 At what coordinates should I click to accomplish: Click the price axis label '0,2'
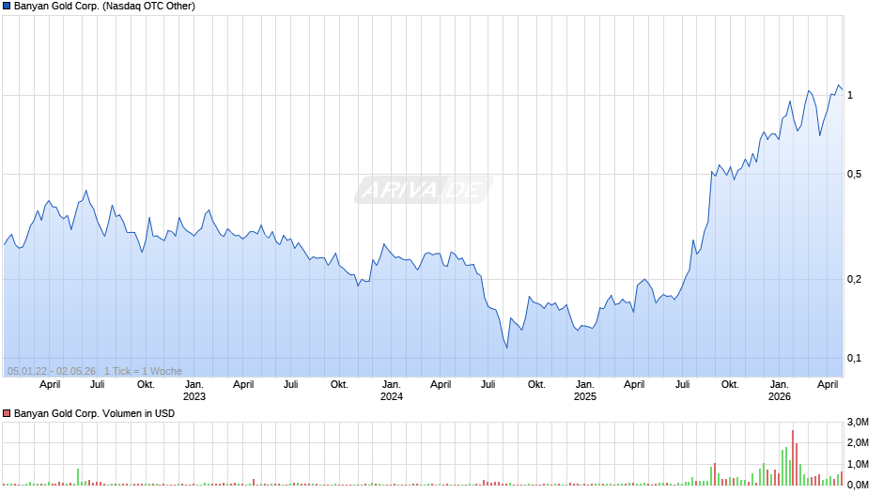854,279
